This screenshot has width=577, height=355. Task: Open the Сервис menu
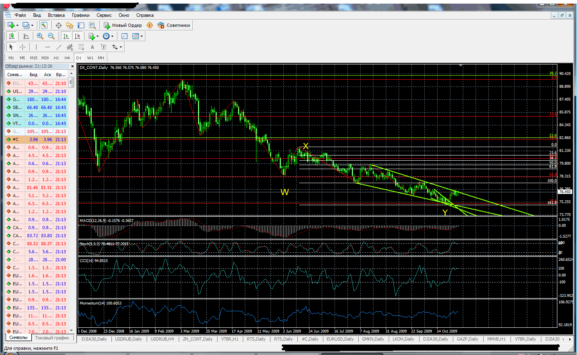pyautogui.click(x=104, y=15)
